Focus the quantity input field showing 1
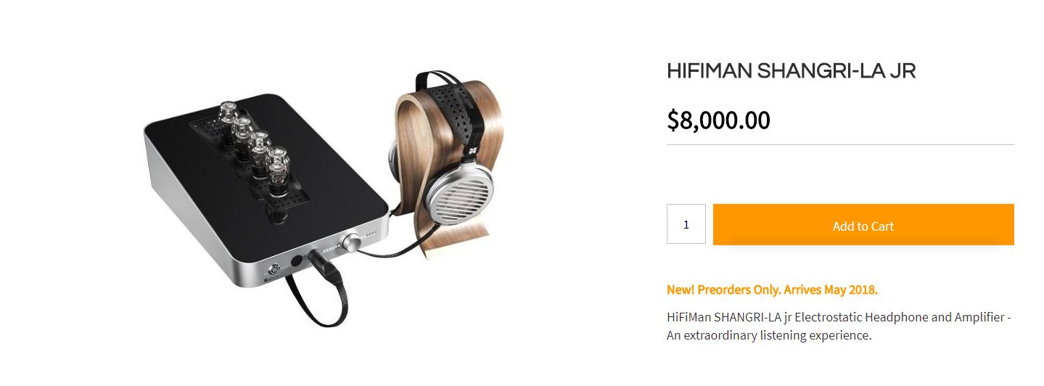The image size is (1044, 386). 686,224
